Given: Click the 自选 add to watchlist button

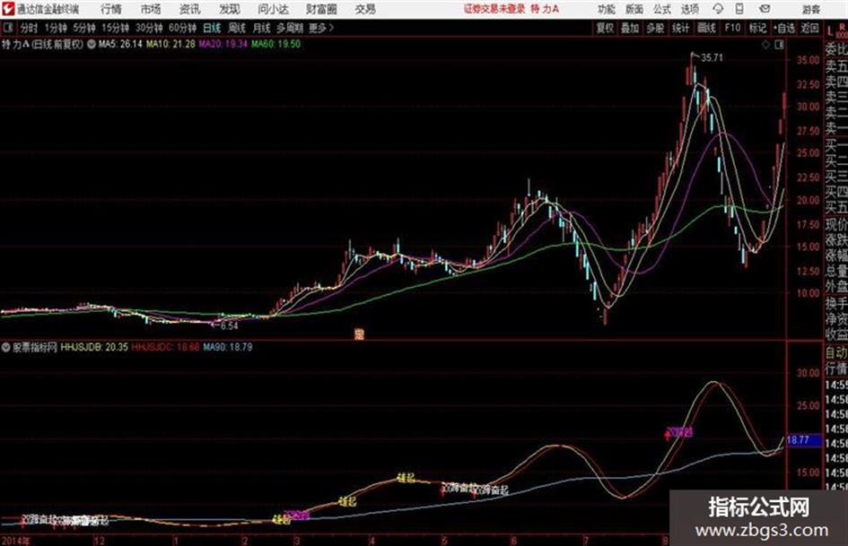Looking at the screenshot, I should pyautogui.click(x=783, y=28).
